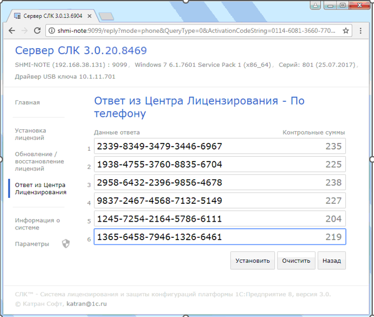Image resolution: width=374 pixels, height=317 pixels.
Task: Open the Параметры sidebar item
Action: [32, 244]
